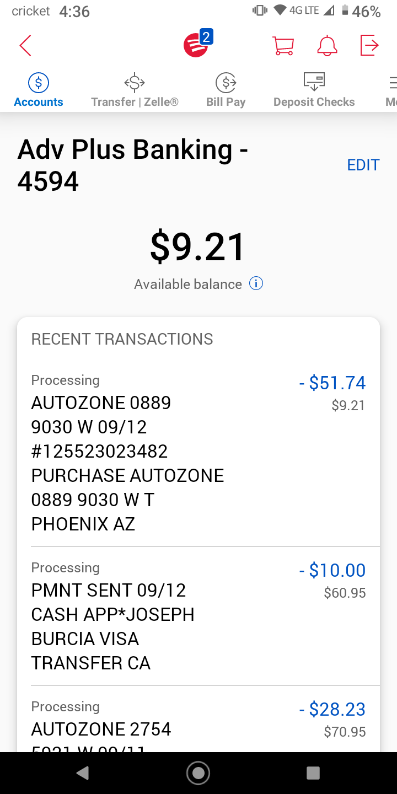Switch to the Bill Pay tab
Viewport: 397px width, 794px height.
226,92
